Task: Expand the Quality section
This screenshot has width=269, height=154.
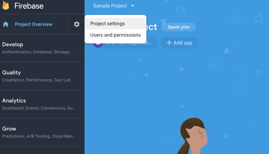Action: (x=11, y=73)
